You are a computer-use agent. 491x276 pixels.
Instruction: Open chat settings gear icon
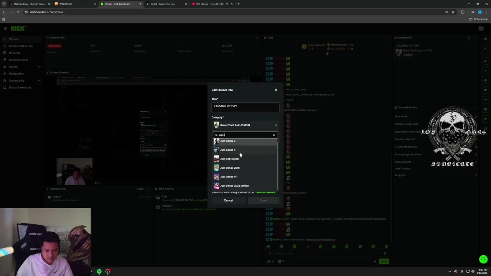[375, 261]
